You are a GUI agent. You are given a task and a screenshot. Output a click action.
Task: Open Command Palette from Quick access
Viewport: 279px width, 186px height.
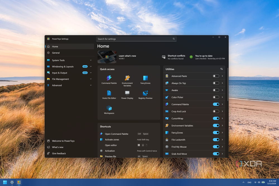(x=109, y=79)
